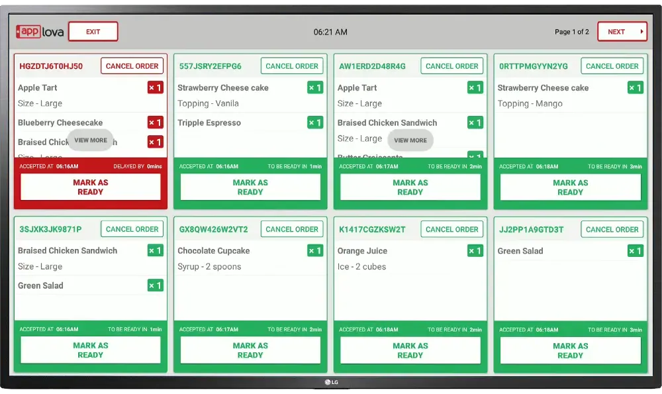This screenshot has width=662, height=394.
Task: Go to the next page of orders
Action: click(x=622, y=32)
